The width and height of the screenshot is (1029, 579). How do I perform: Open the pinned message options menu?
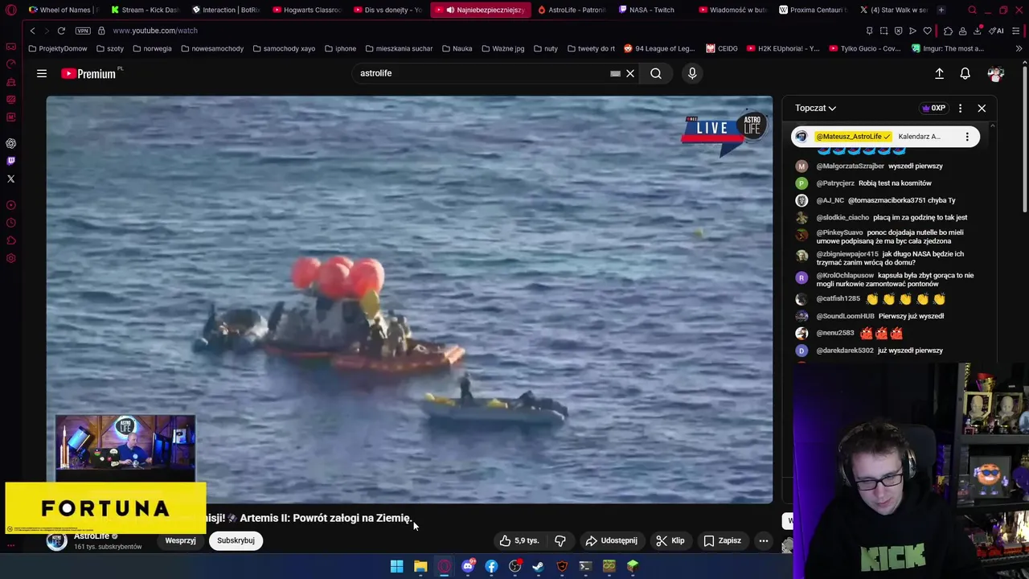(967, 137)
